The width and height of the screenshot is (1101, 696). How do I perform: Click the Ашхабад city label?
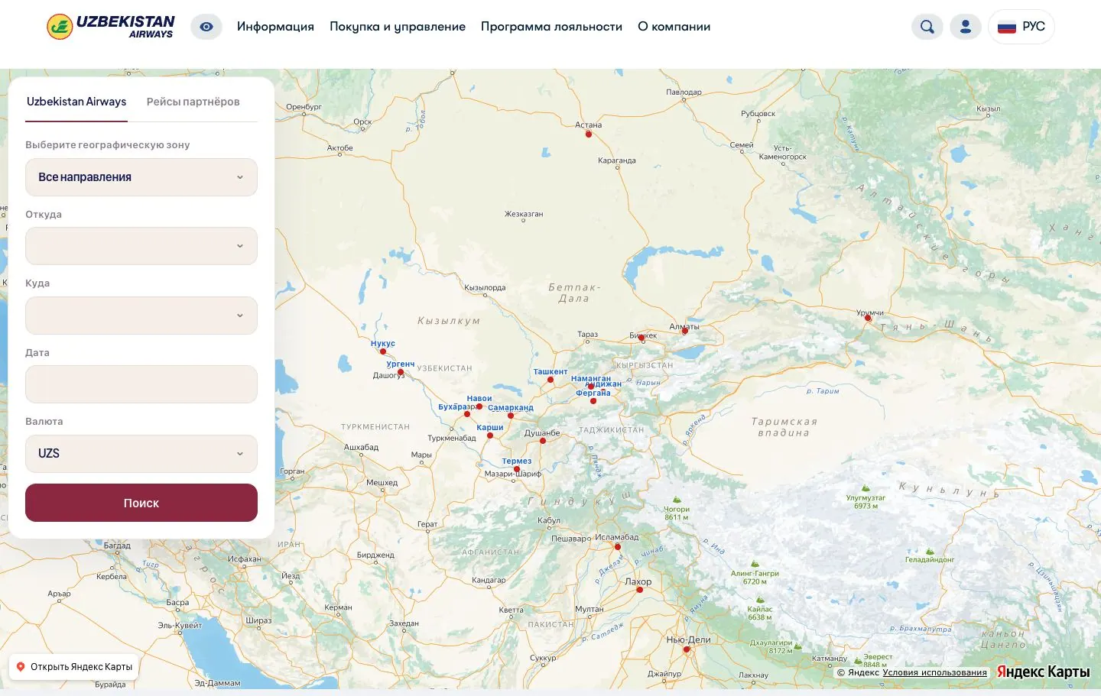[361, 447]
